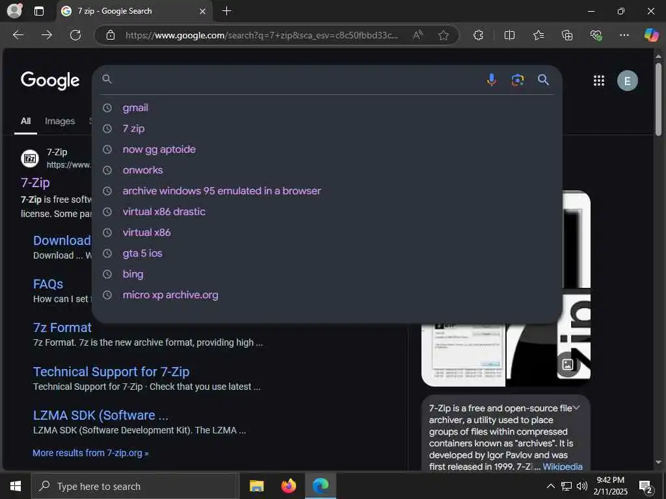666x499 pixels.
Task: Open the Google apps grid
Action: 599,81
